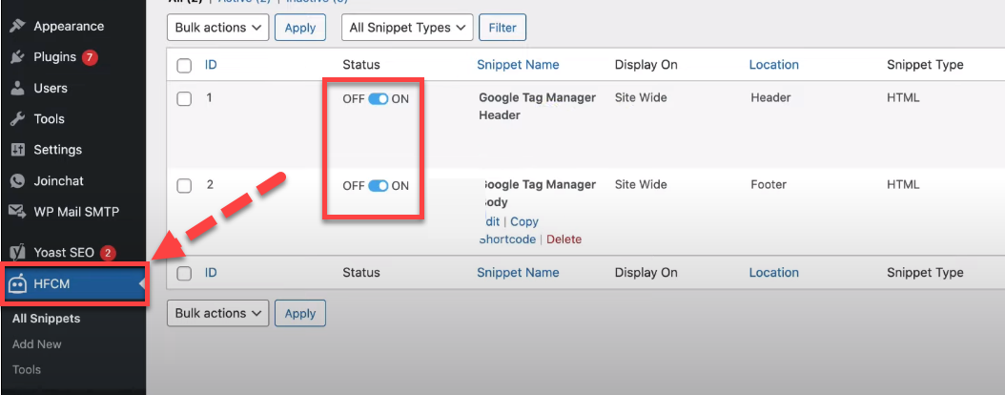Sort by Location in table footer

click(x=773, y=273)
